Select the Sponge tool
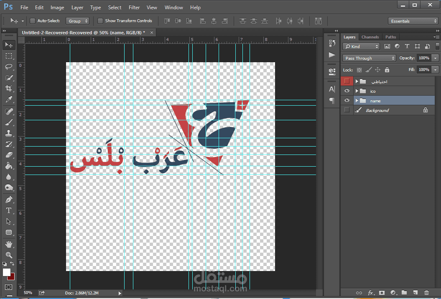 pos(9,188)
